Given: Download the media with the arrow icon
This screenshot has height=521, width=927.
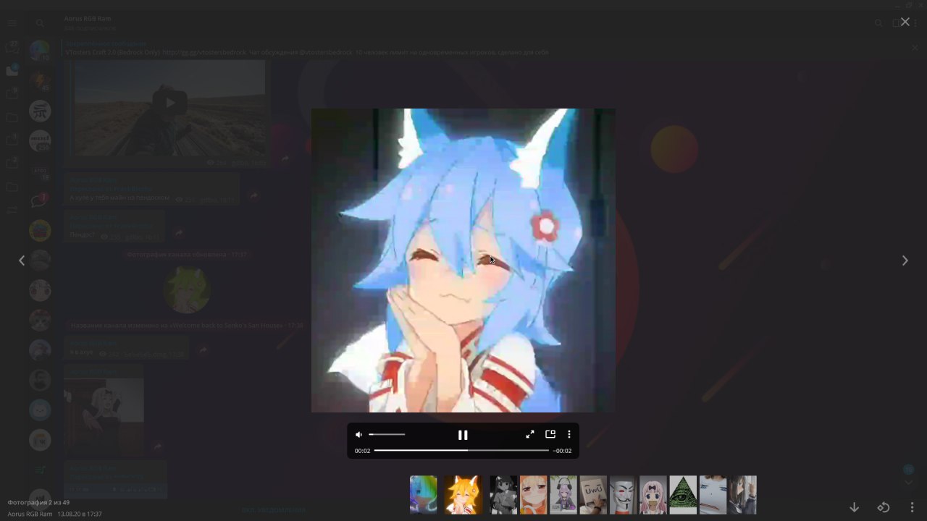Looking at the screenshot, I should click(854, 507).
